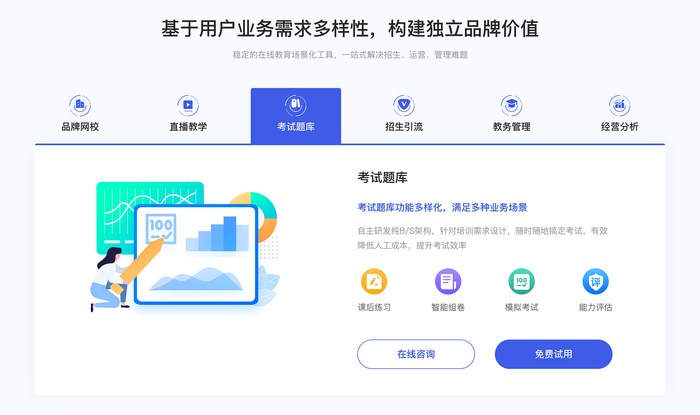
Task: Click the 品牌网校 icon
Action: click(80, 104)
